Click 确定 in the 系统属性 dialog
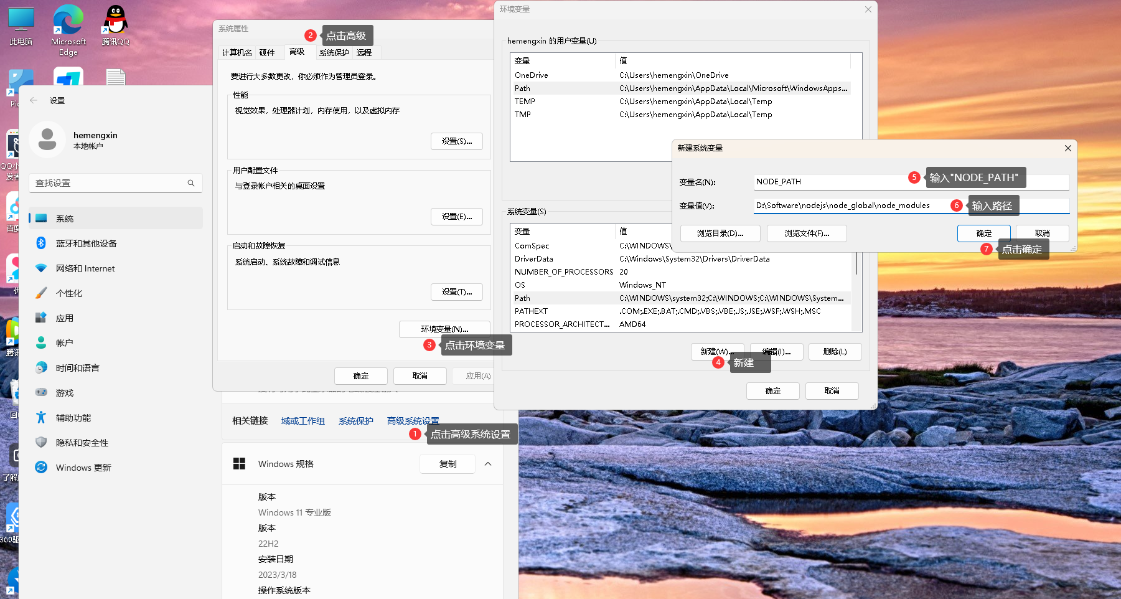 tap(361, 376)
